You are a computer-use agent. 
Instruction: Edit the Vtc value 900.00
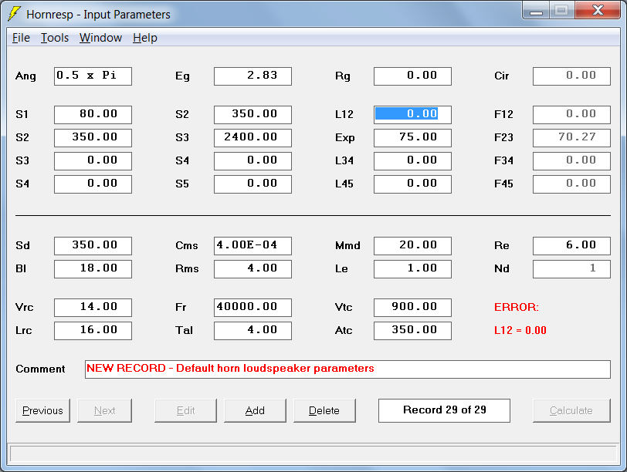pos(412,308)
